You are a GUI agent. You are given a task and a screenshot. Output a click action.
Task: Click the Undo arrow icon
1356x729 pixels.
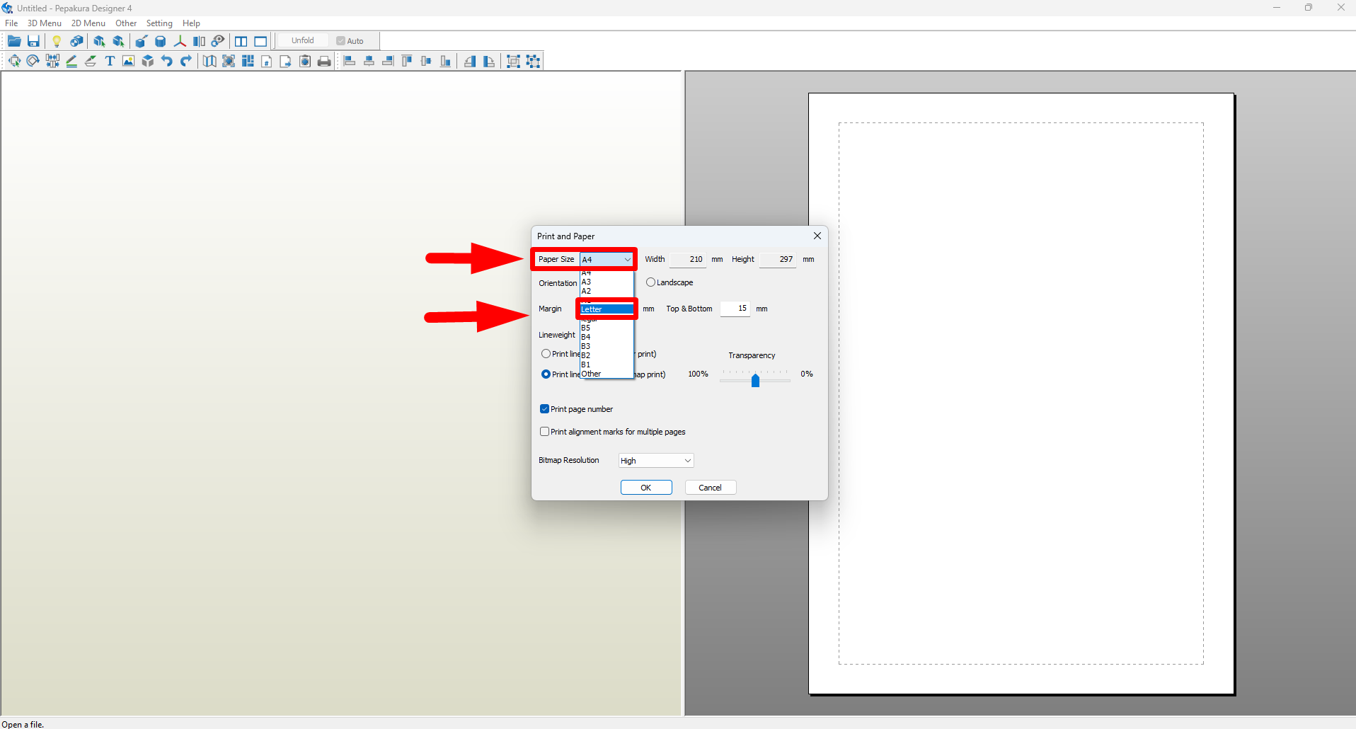pyautogui.click(x=167, y=61)
